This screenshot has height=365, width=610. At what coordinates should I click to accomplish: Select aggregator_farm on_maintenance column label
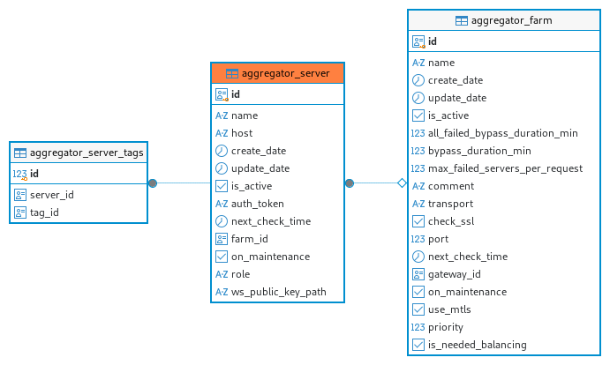467,292
